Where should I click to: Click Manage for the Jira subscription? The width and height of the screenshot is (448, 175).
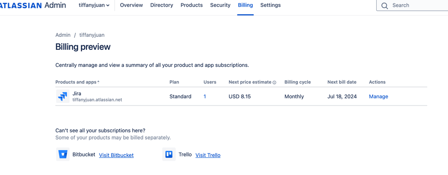coord(378,96)
